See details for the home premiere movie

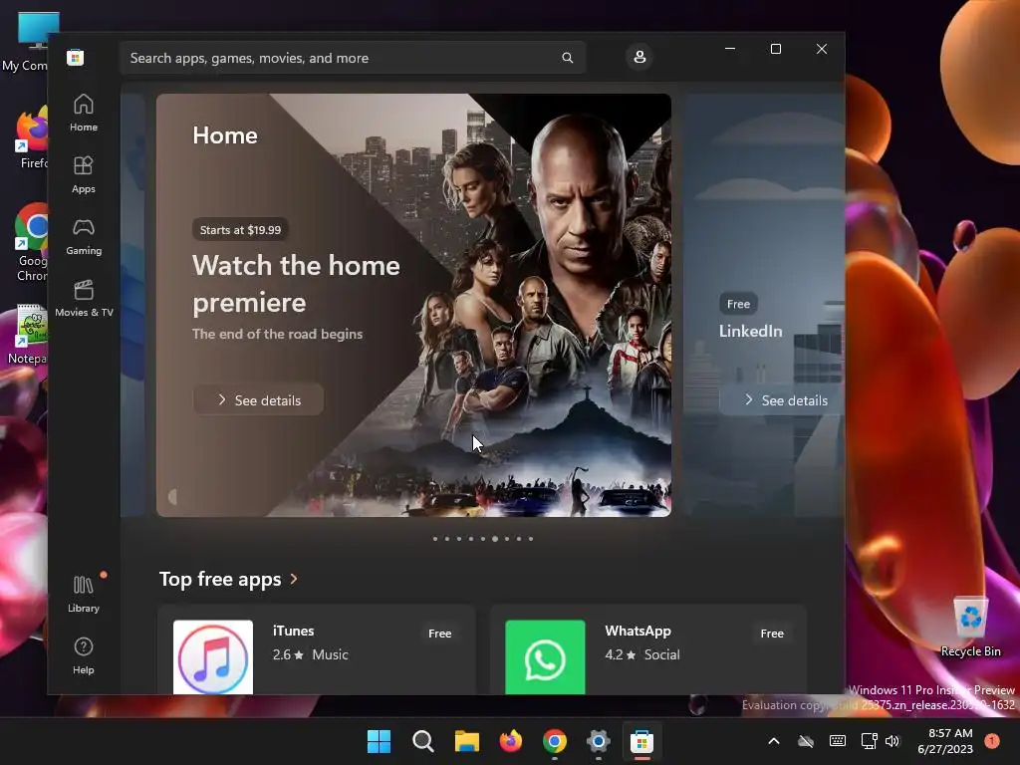(x=258, y=400)
